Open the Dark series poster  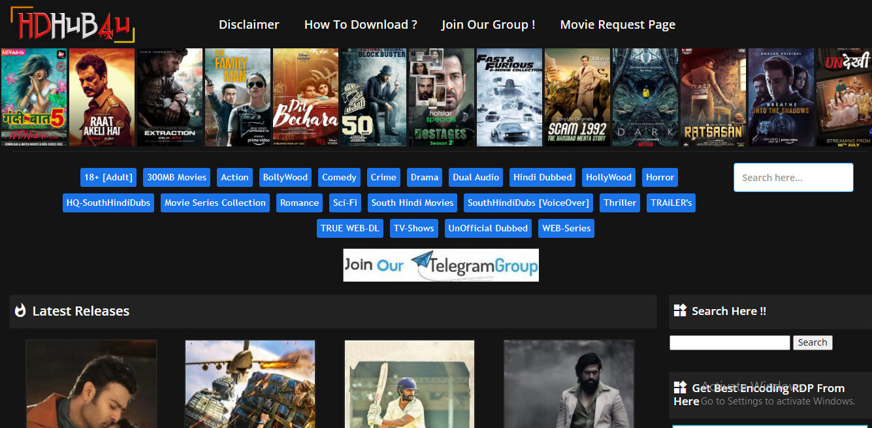click(x=645, y=97)
